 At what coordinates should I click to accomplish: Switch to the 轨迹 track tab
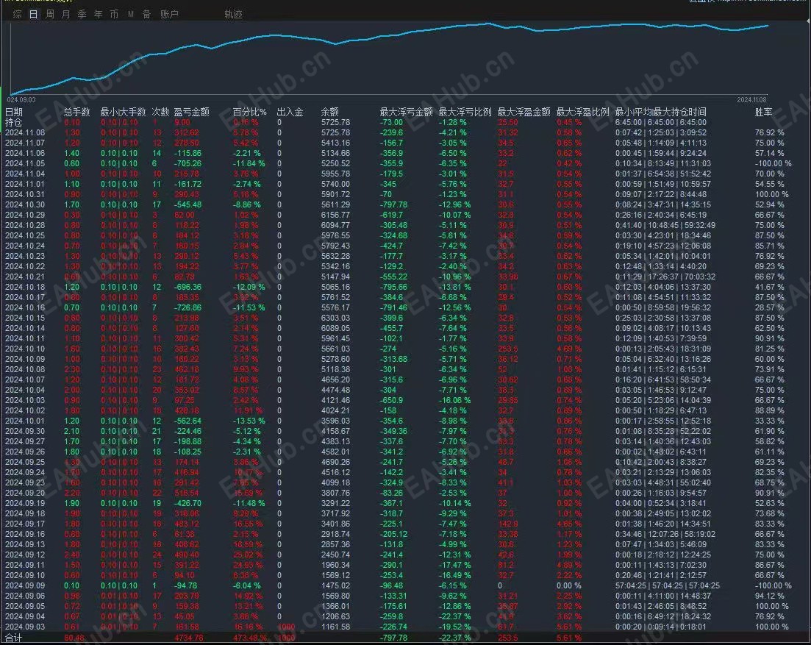tap(233, 14)
